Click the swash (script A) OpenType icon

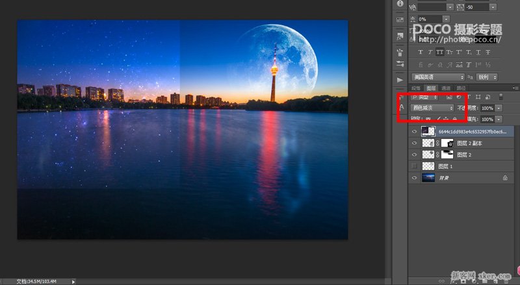(449, 65)
